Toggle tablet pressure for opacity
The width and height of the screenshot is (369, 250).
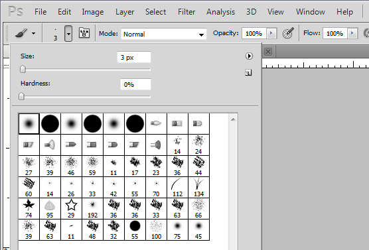[x=288, y=33]
